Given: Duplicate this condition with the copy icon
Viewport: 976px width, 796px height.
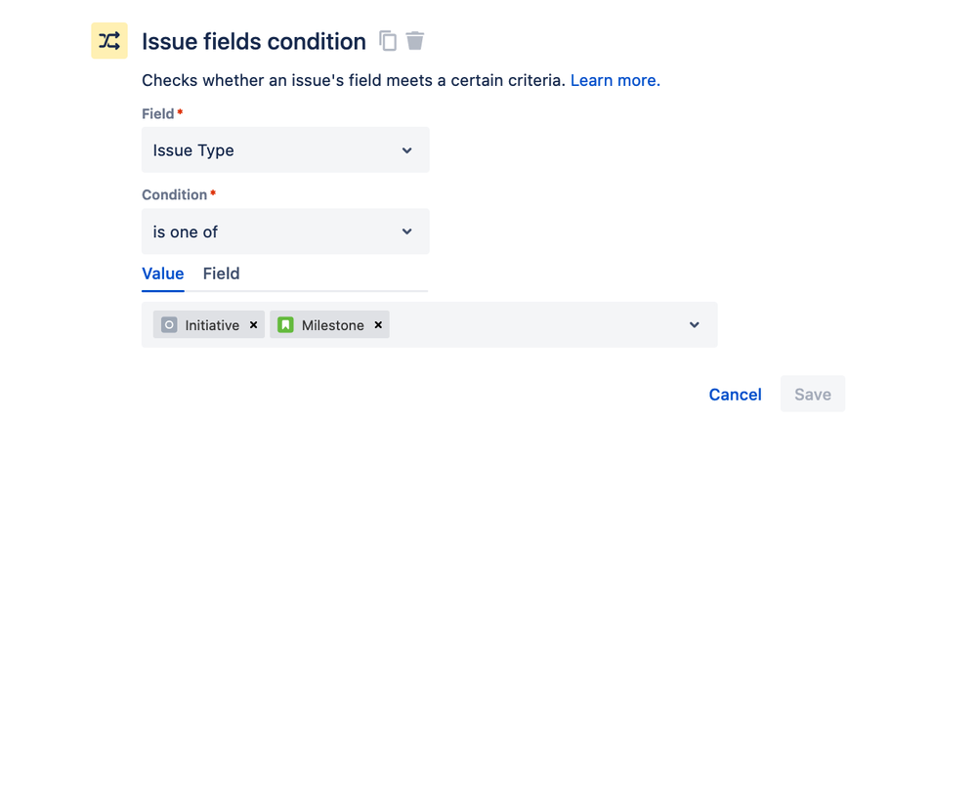Looking at the screenshot, I should [x=388, y=41].
